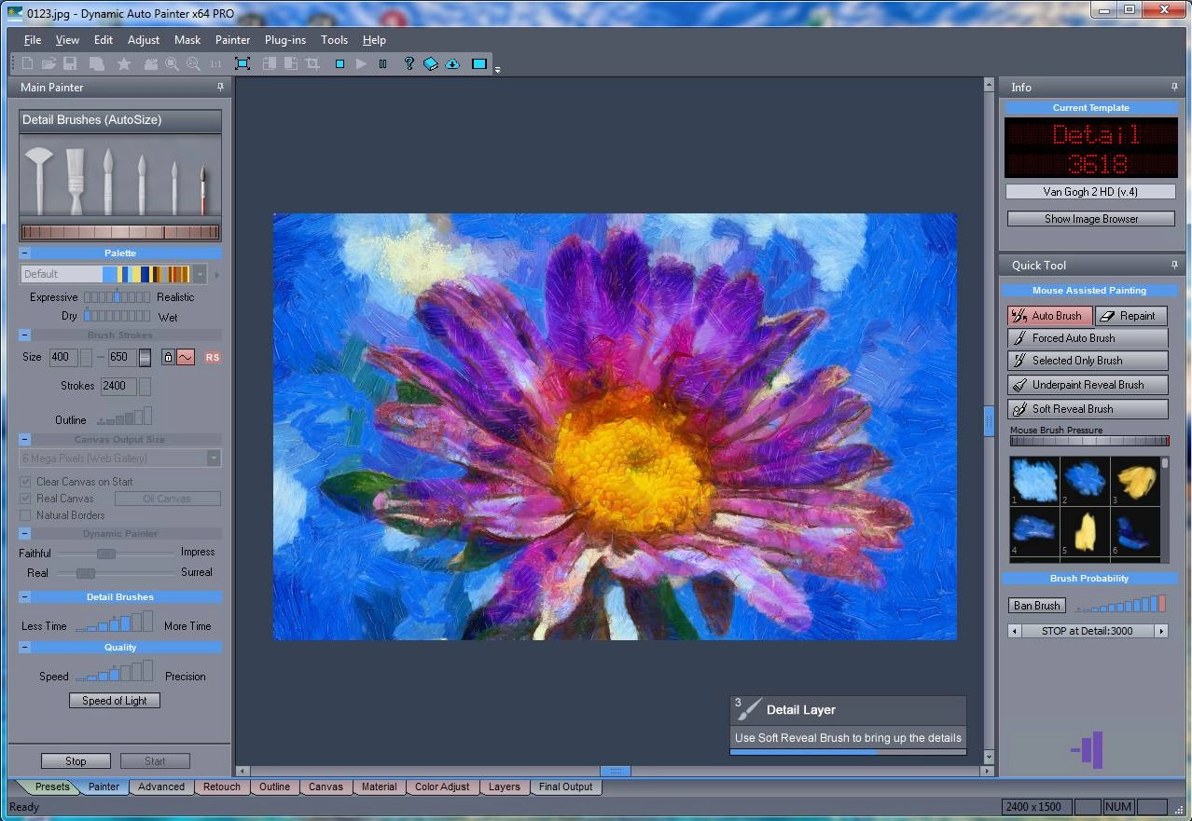Viewport: 1192px width, 821px height.
Task: Open the Plug-ins menu
Action: pyautogui.click(x=285, y=40)
